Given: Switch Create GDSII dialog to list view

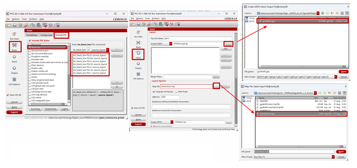Looking at the screenshot, I should [342, 13].
